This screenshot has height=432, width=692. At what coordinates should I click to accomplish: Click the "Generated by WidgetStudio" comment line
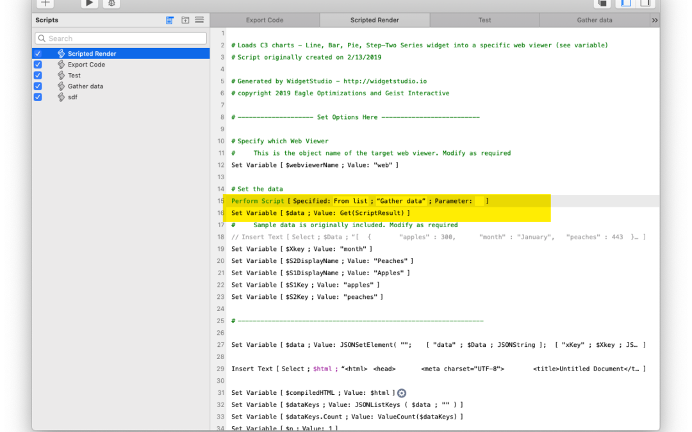[329, 81]
